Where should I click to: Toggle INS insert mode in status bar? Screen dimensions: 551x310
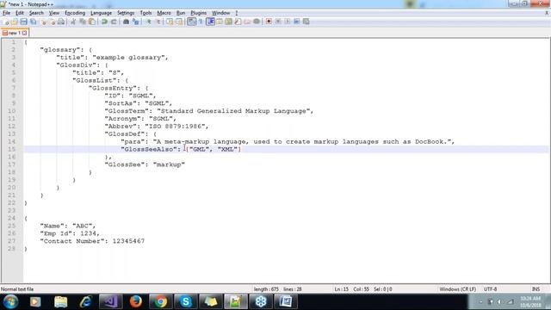536,289
